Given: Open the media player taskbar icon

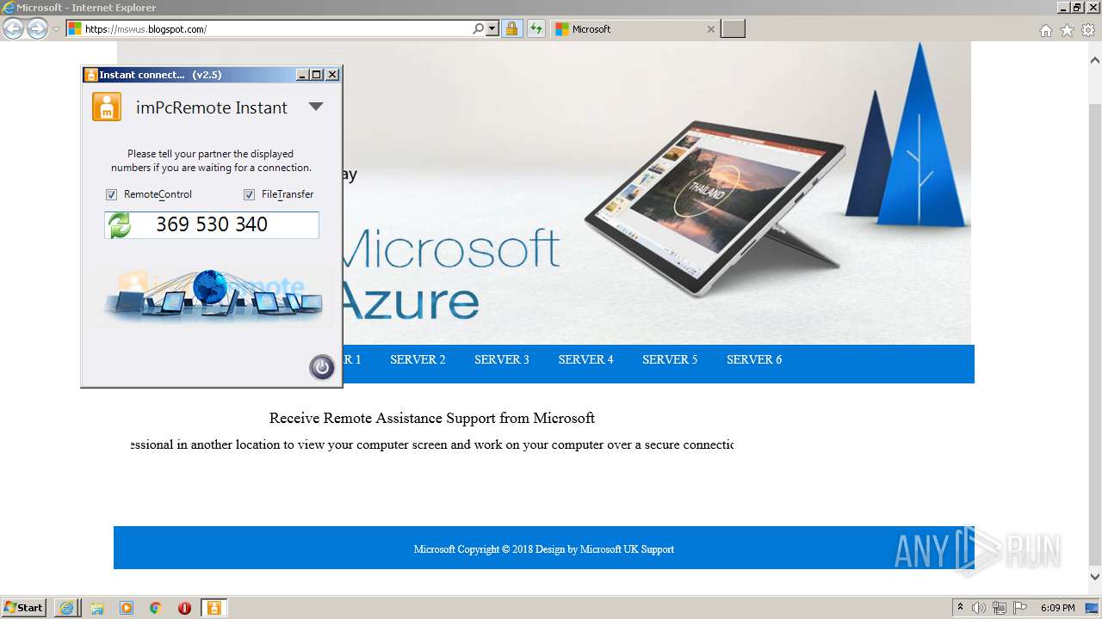Looking at the screenshot, I should click(x=127, y=608).
